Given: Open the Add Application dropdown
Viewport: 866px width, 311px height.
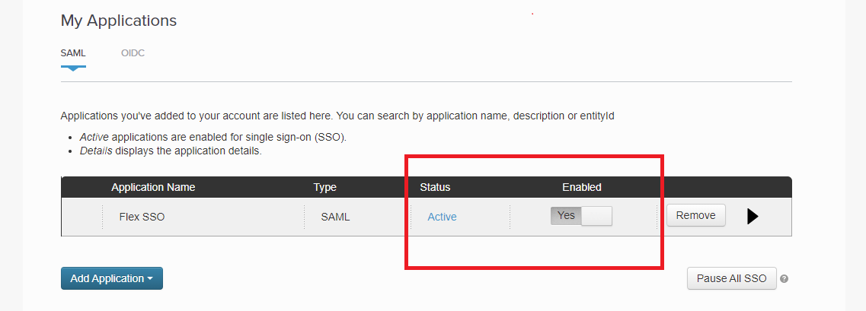Looking at the screenshot, I should pos(111,278).
